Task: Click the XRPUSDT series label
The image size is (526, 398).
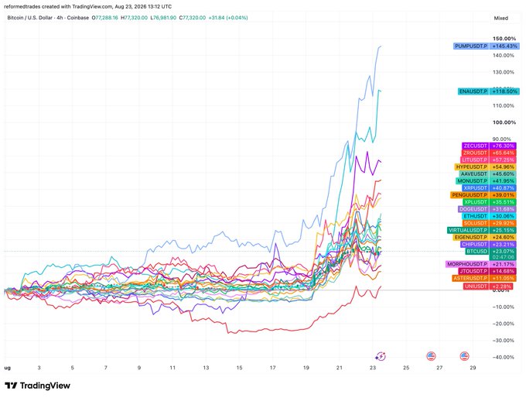Action: 475,188
